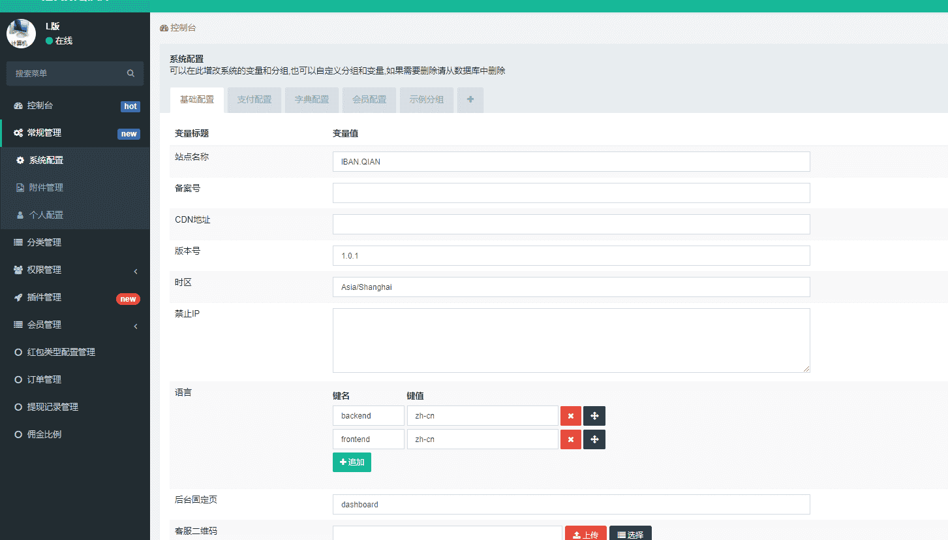Open 订单管理 from the sidebar
The image size is (948, 540).
tap(44, 379)
